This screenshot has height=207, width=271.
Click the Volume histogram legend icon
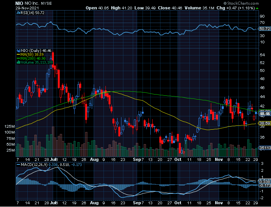[x=18, y=62]
